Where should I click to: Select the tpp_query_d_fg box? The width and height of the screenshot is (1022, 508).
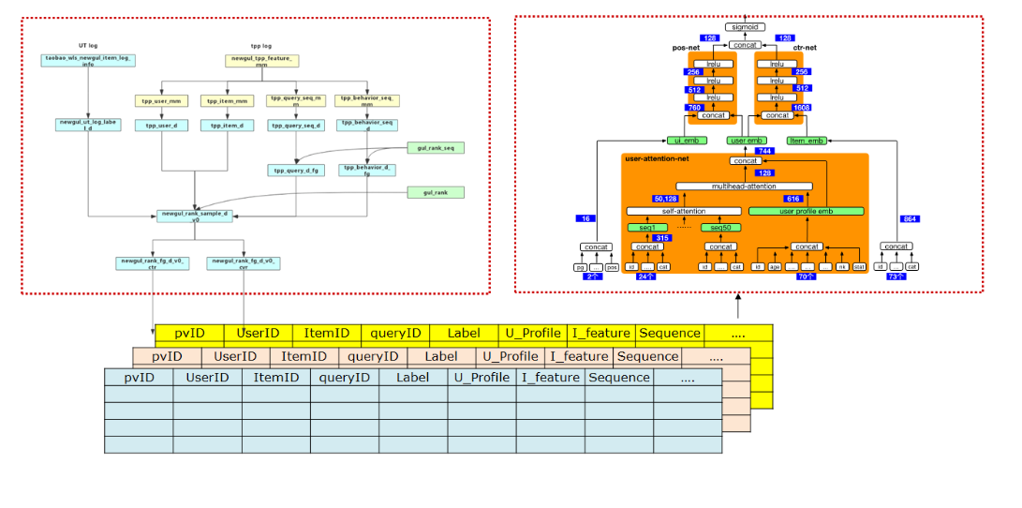click(x=296, y=171)
